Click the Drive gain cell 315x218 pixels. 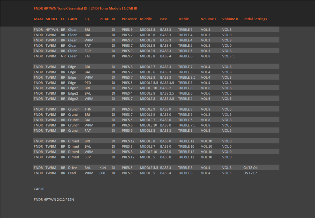(x=72, y=168)
